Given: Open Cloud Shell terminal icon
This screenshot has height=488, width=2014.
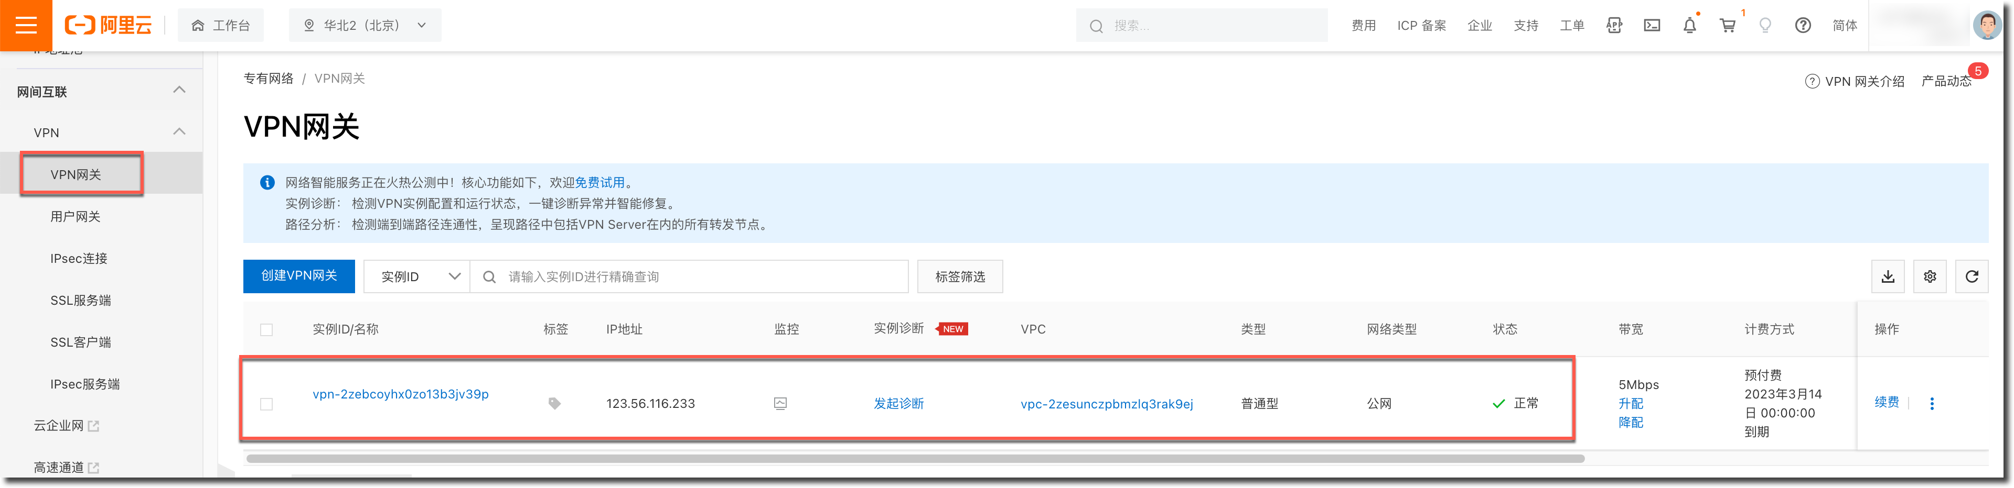Looking at the screenshot, I should 1651,26.
